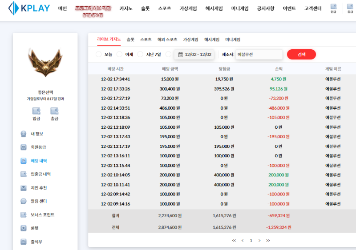356x250 pixels.
Task: Select the 오늘 radio button
Action: pos(98,55)
